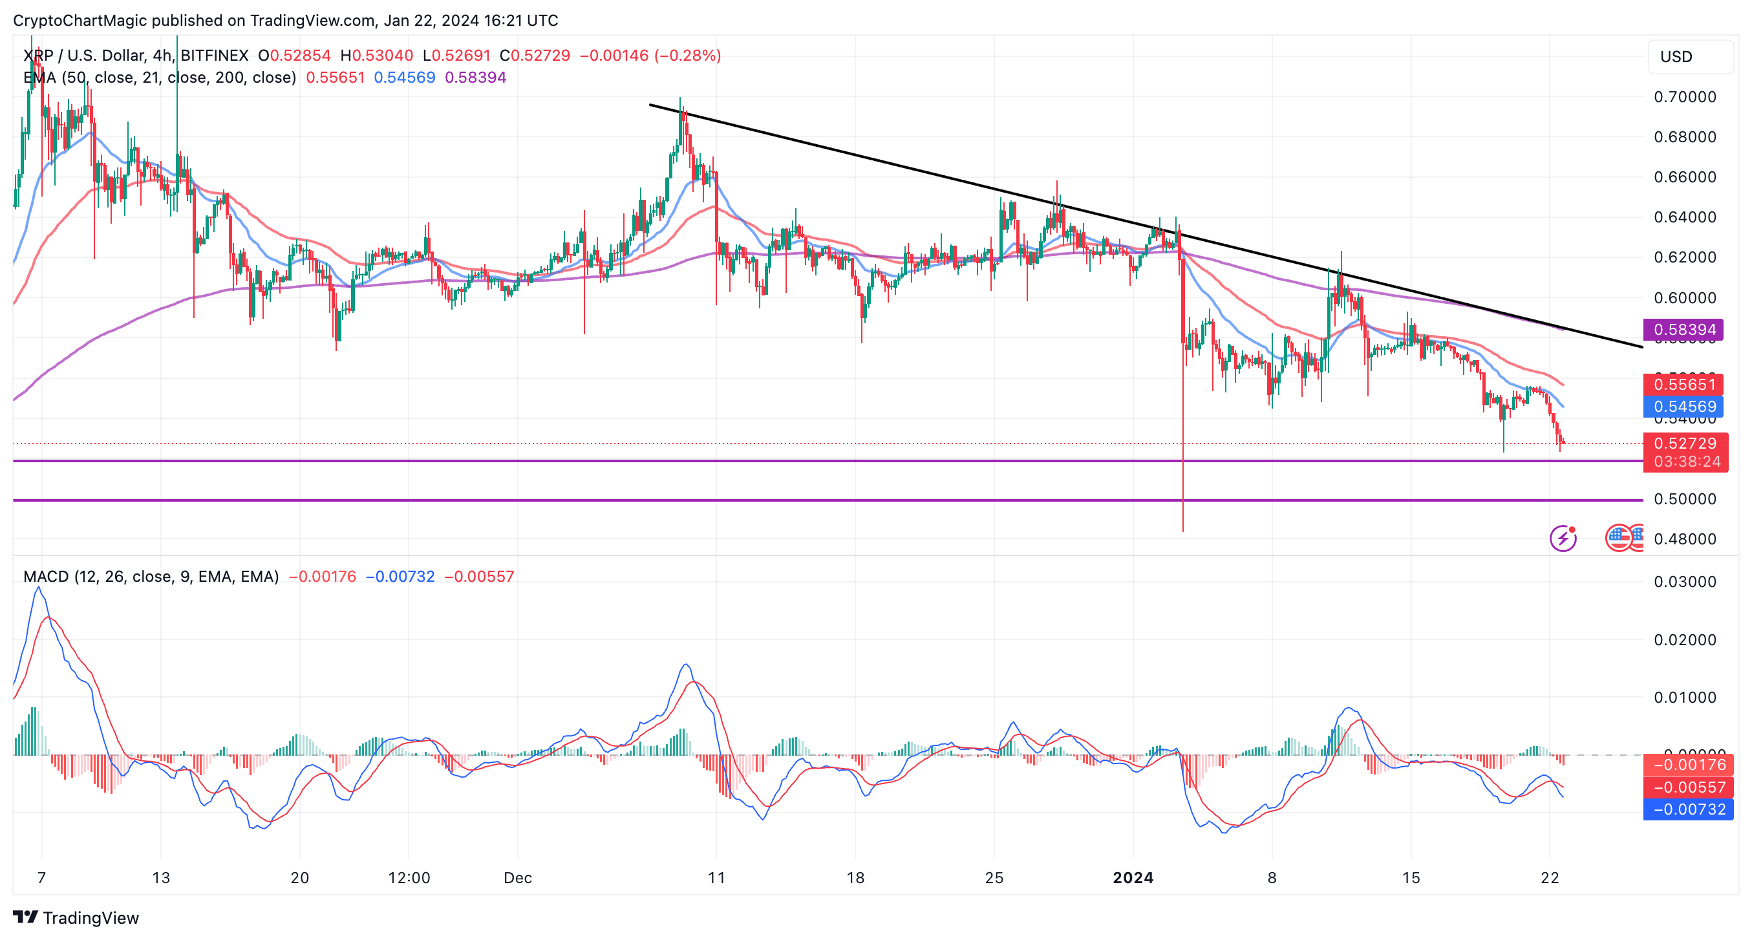Screen dimensions: 1752x940
Task: Click the MACD legend value −0.00176
Action: (323, 576)
